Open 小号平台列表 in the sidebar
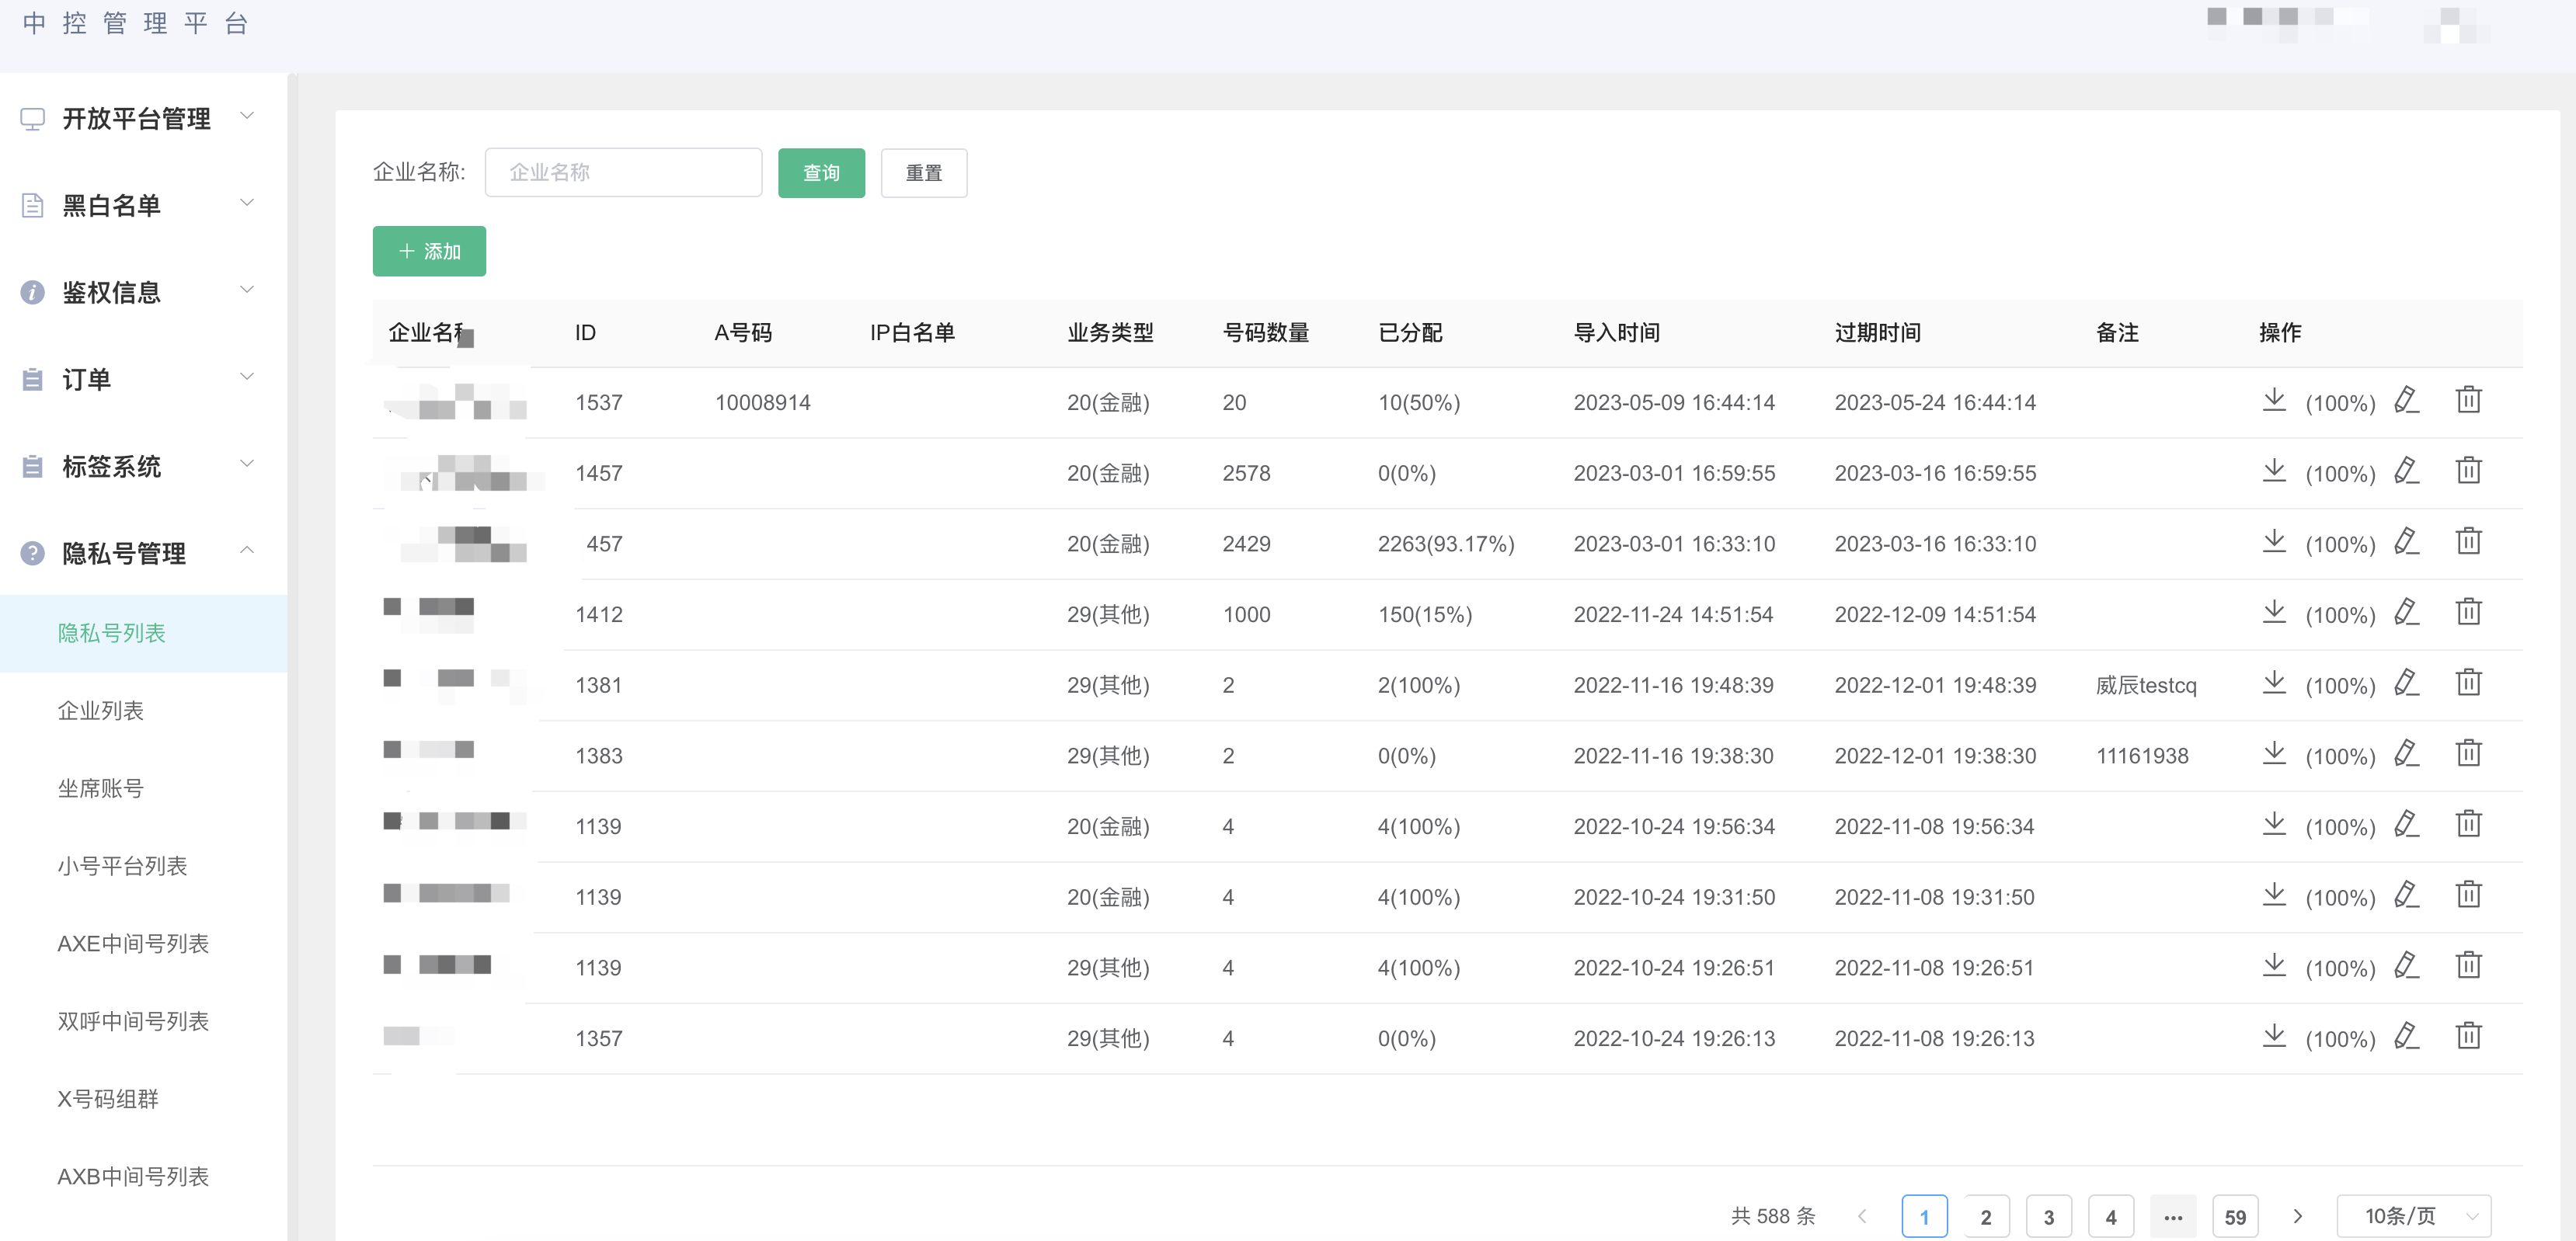The image size is (2576, 1241). pyautogui.click(x=143, y=866)
